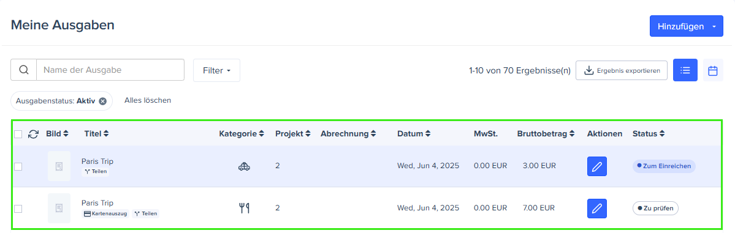Edit the 7.00 EUR expense with pencil icon

point(596,208)
